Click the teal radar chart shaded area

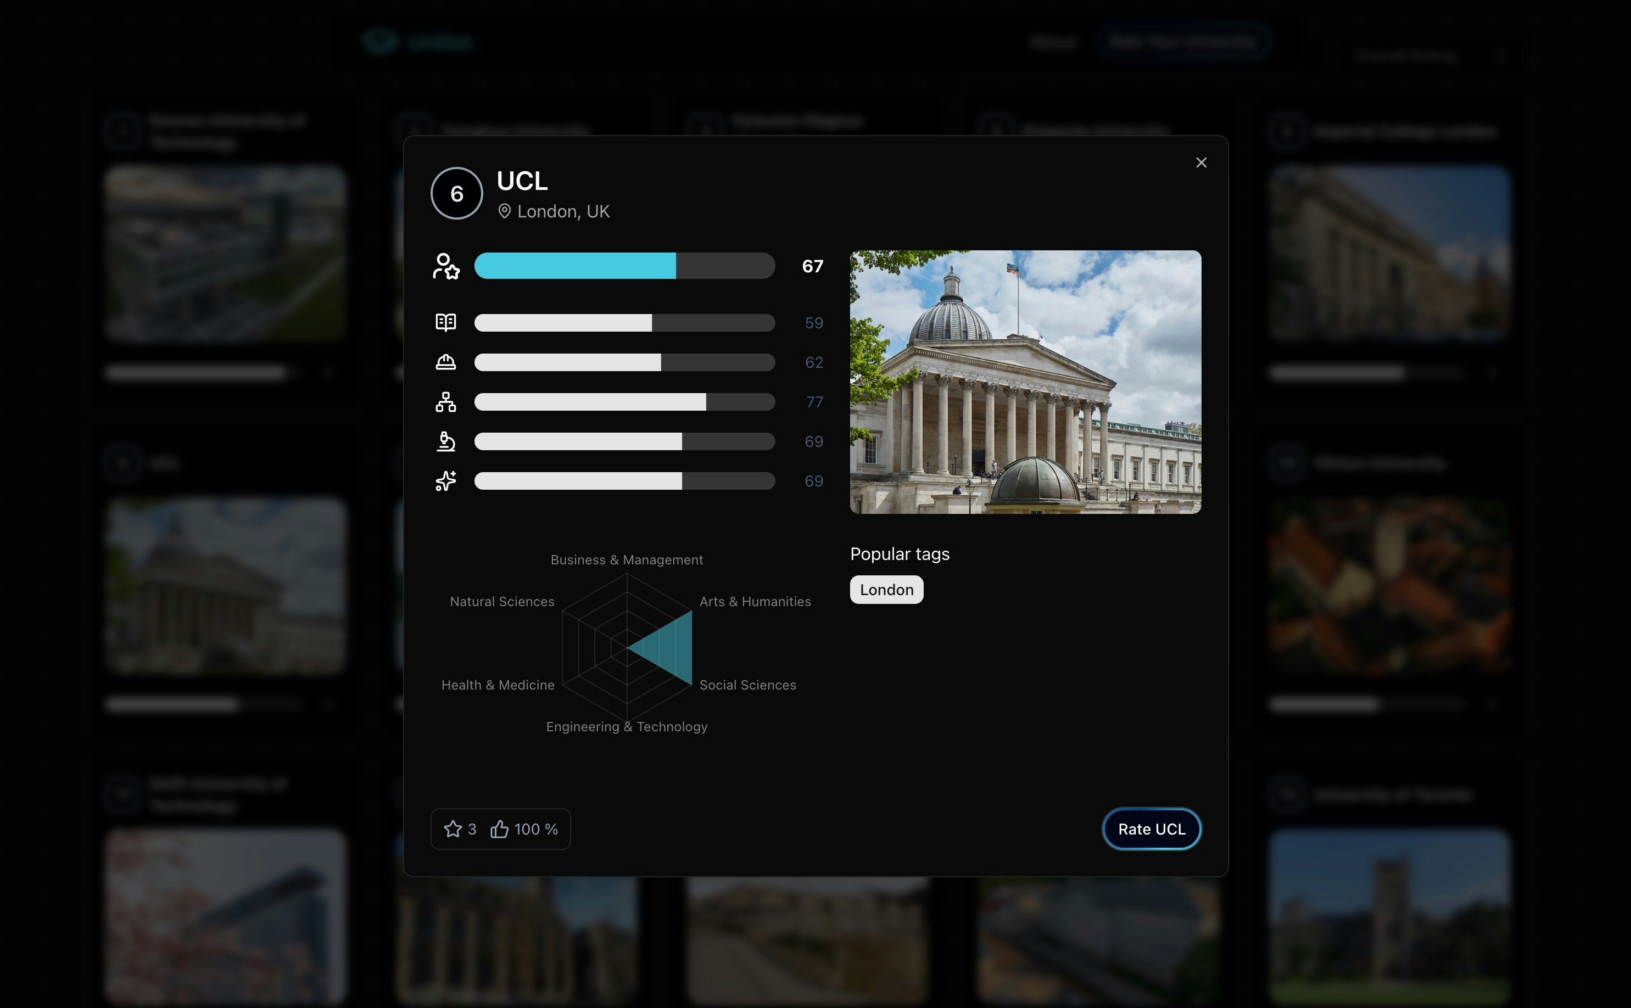(x=669, y=648)
